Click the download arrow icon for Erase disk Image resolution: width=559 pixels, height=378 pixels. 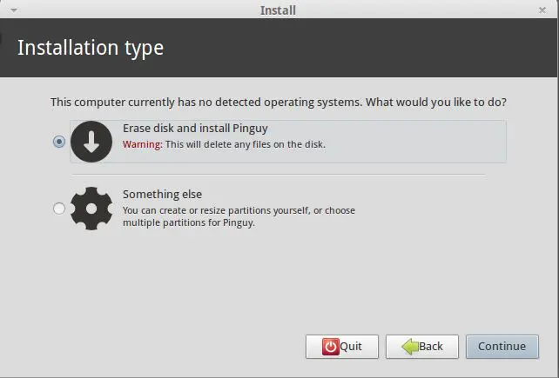(91, 142)
